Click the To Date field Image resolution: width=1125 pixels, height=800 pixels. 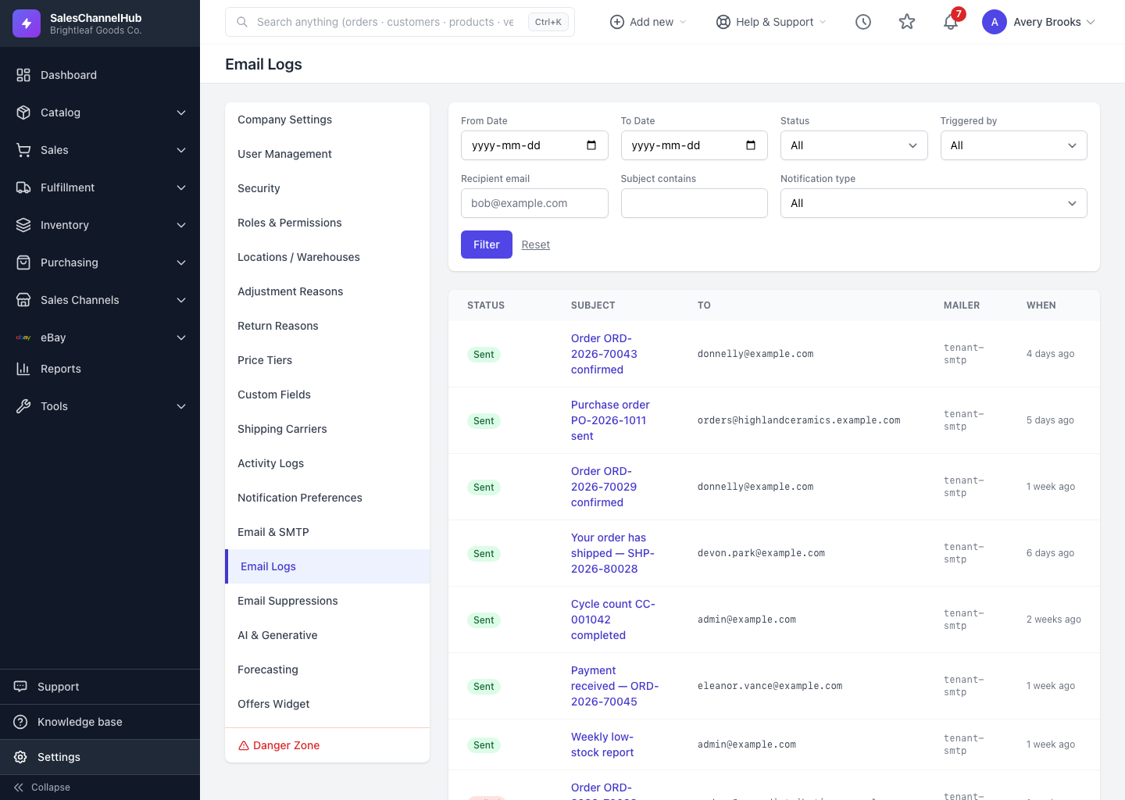pos(695,145)
